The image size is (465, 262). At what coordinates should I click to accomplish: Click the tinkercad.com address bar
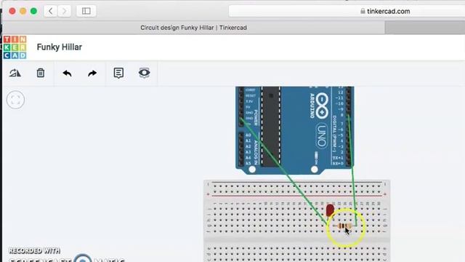[347, 12]
